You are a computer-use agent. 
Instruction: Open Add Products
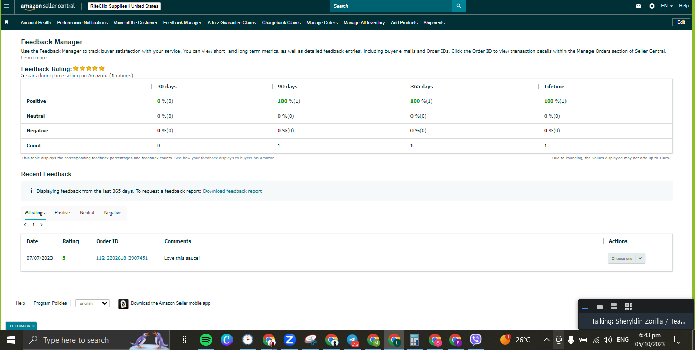tap(404, 23)
